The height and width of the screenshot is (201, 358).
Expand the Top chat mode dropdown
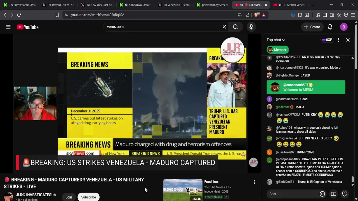click(x=276, y=40)
